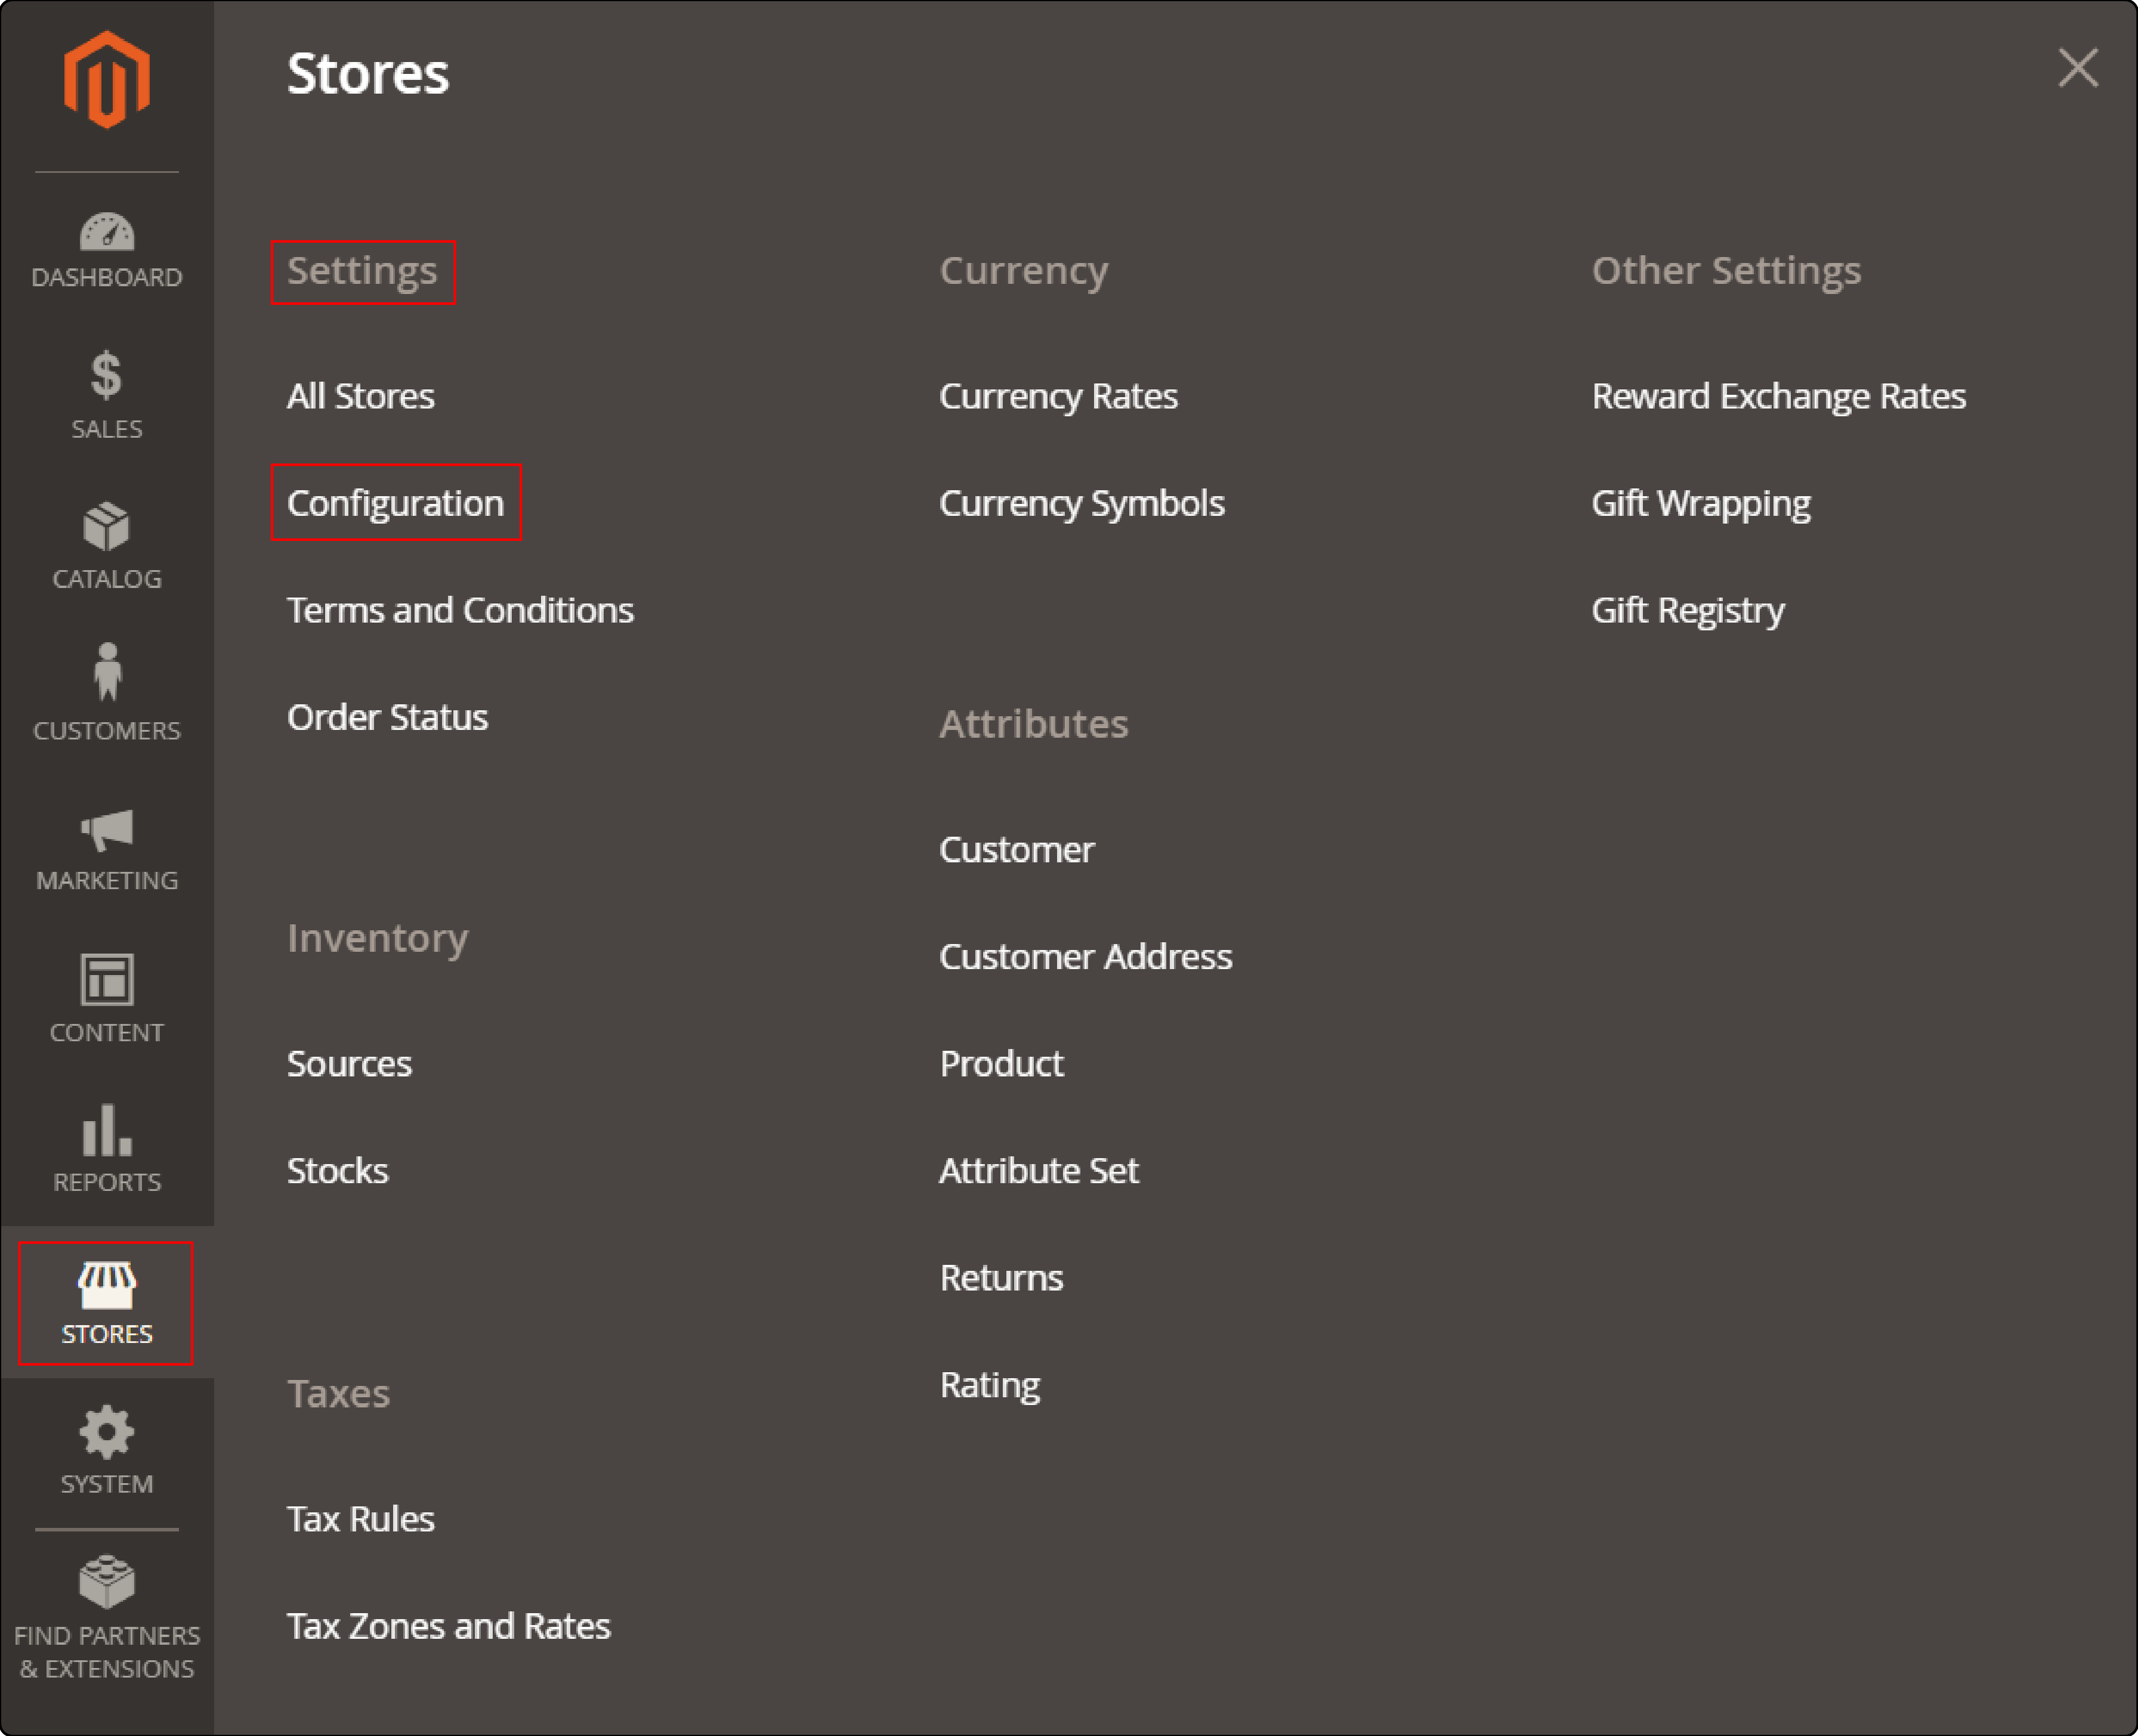Click the Magento logo icon

point(107,80)
